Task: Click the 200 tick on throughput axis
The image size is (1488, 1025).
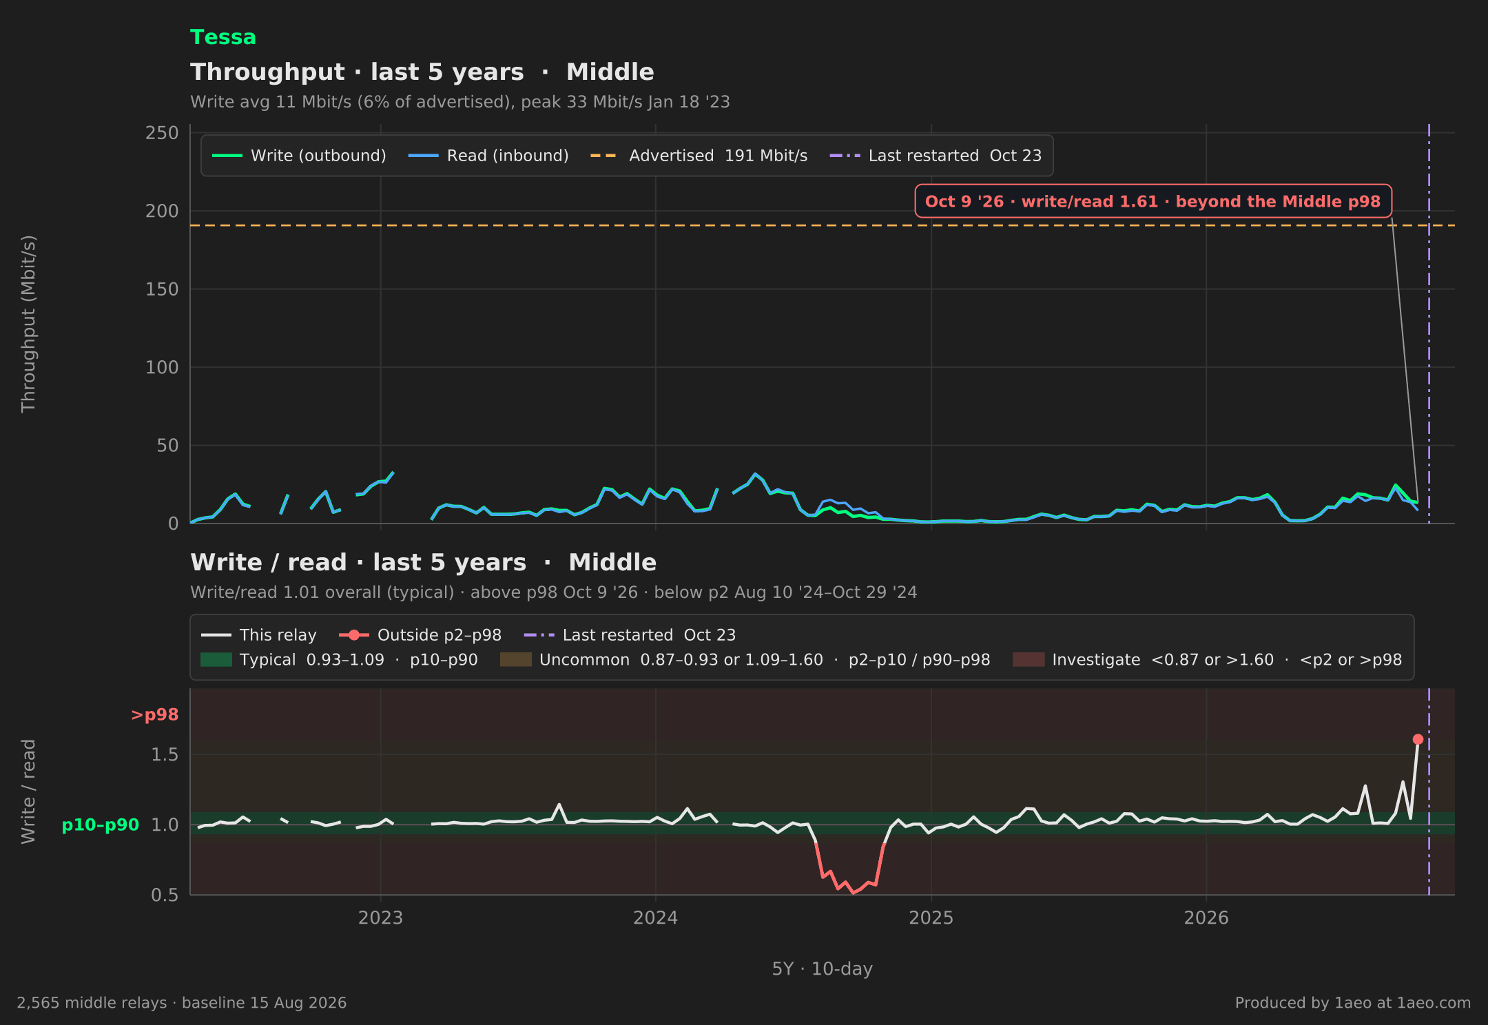Action: 162,211
